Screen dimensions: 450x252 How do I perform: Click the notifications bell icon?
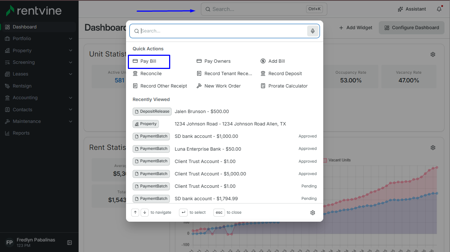tap(439, 9)
